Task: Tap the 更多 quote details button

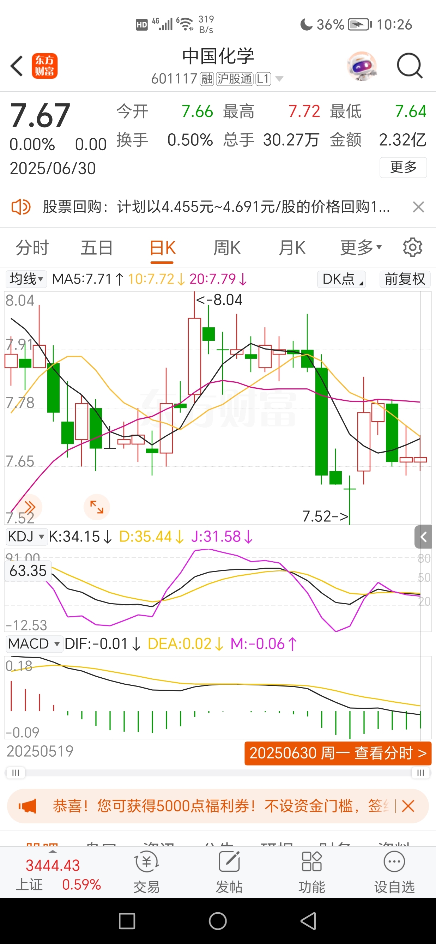Action: coord(403,168)
